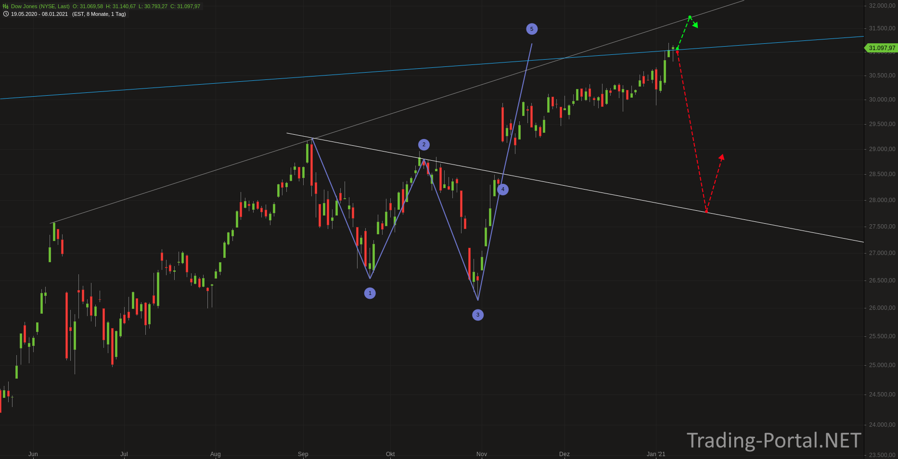Click the 28.000,00 price axis label
Viewport: 898px width, 459px height.
pyautogui.click(x=882, y=200)
